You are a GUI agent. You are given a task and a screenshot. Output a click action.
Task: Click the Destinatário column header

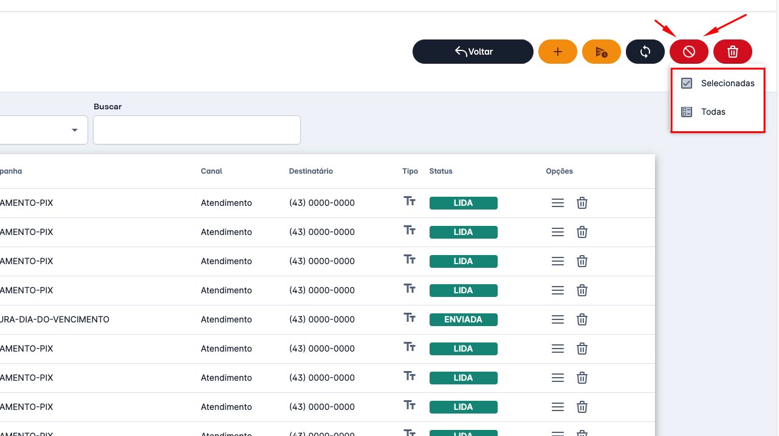tap(311, 171)
